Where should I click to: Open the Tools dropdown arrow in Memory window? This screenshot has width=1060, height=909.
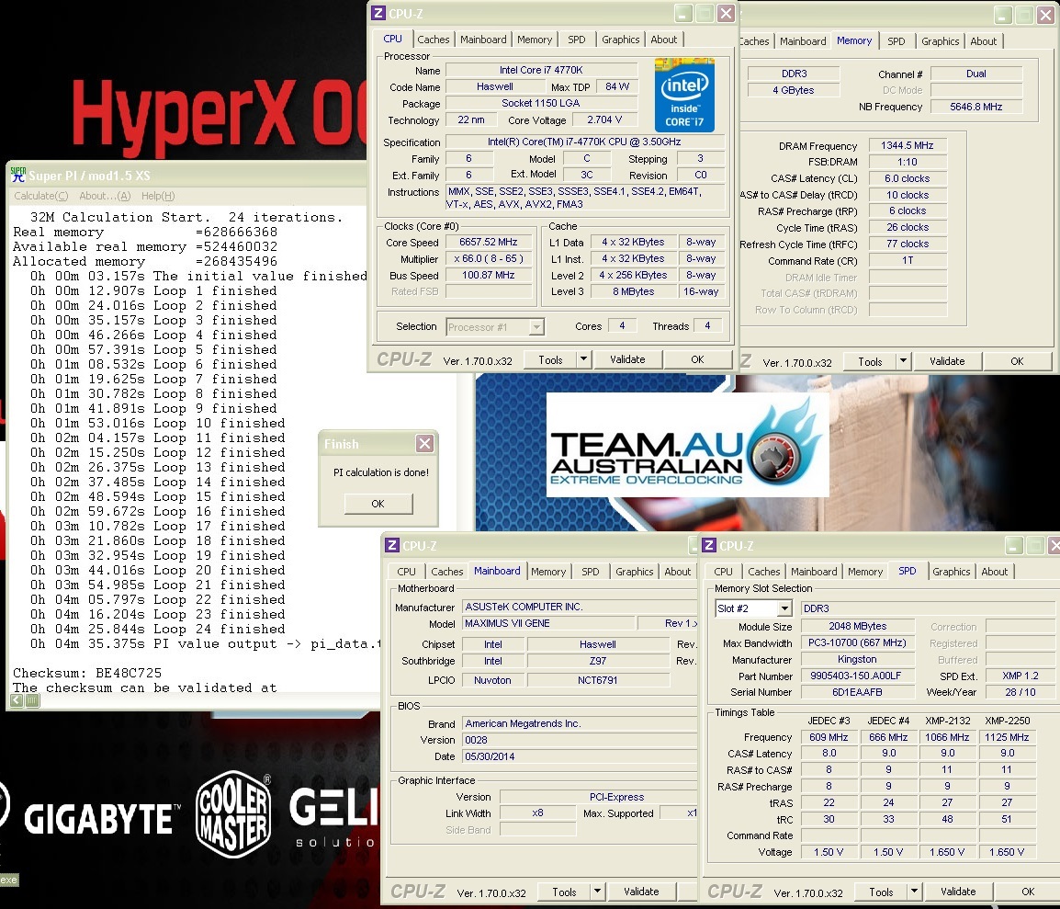[903, 361]
